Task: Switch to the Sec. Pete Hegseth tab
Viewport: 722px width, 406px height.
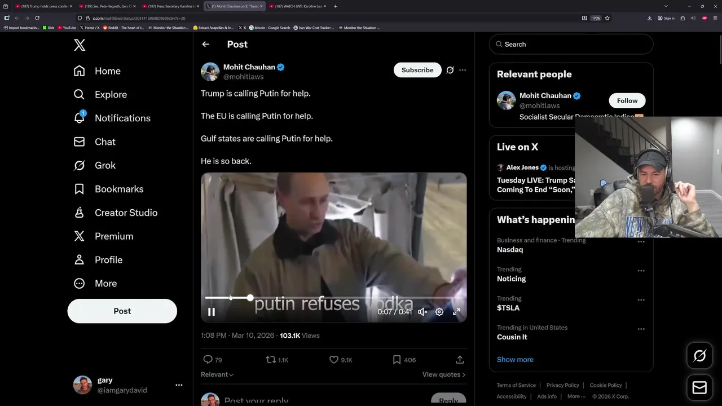Action: [107, 6]
